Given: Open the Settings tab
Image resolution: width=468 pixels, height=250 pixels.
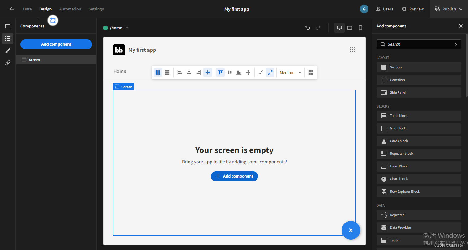Looking at the screenshot, I should coord(96,9).
